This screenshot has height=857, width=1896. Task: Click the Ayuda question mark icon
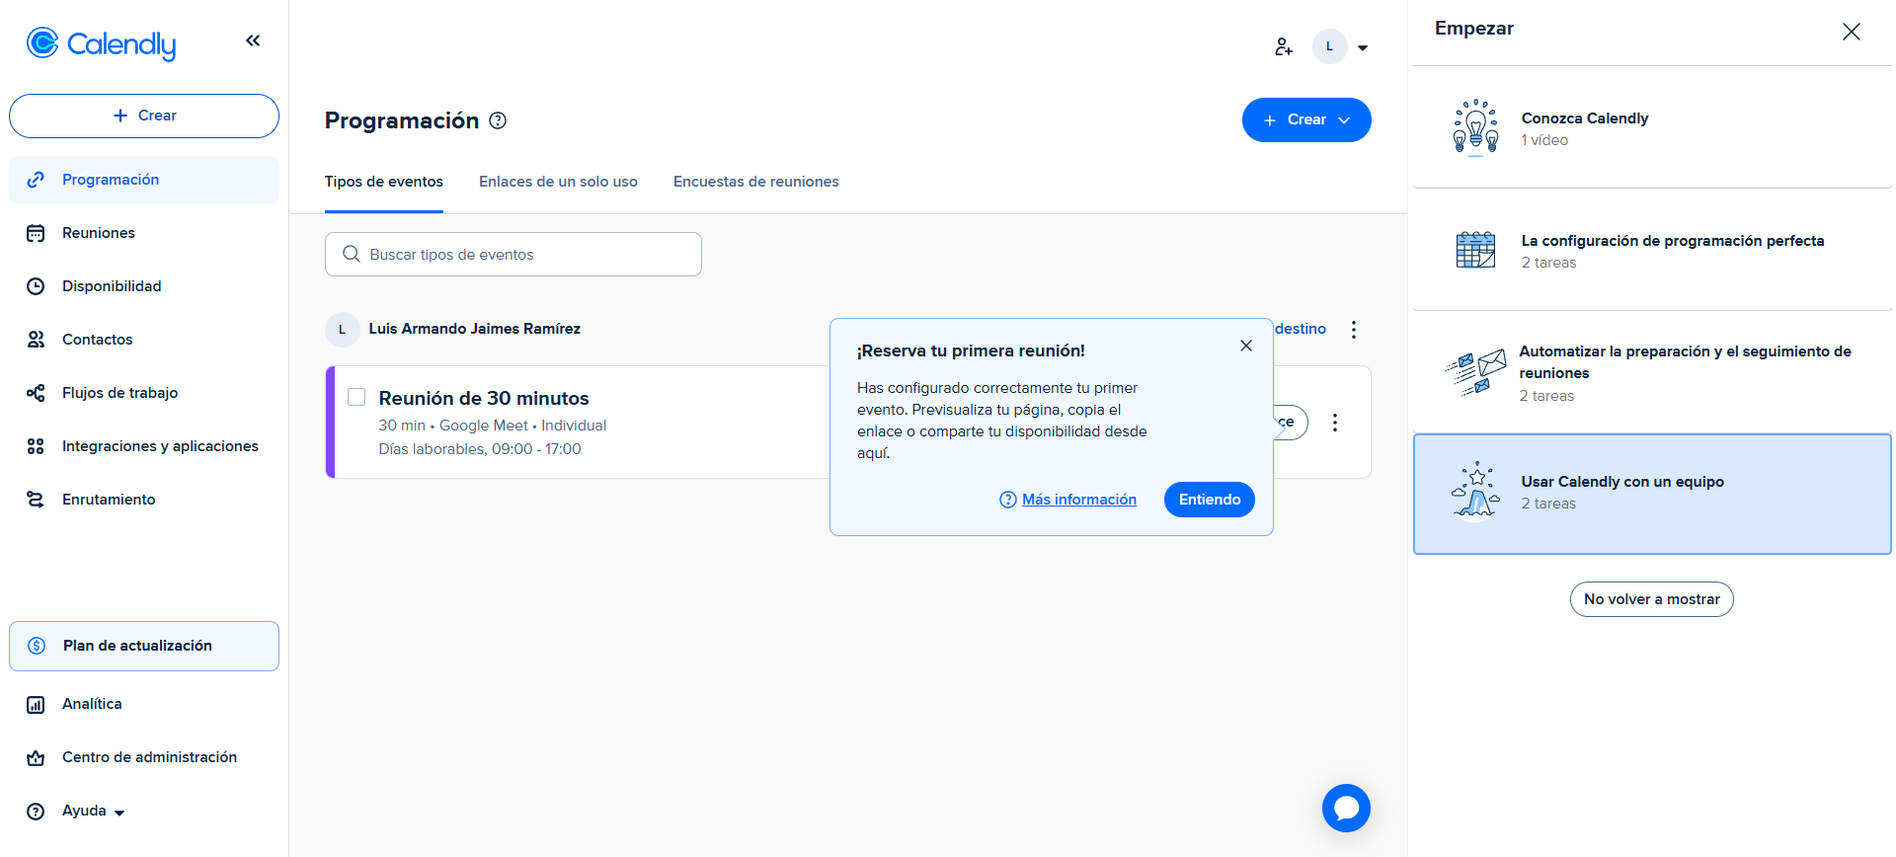tap(36, 811)
